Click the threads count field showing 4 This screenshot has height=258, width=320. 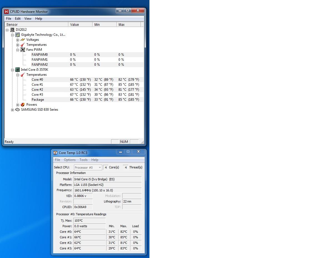(x=126, y=168)
